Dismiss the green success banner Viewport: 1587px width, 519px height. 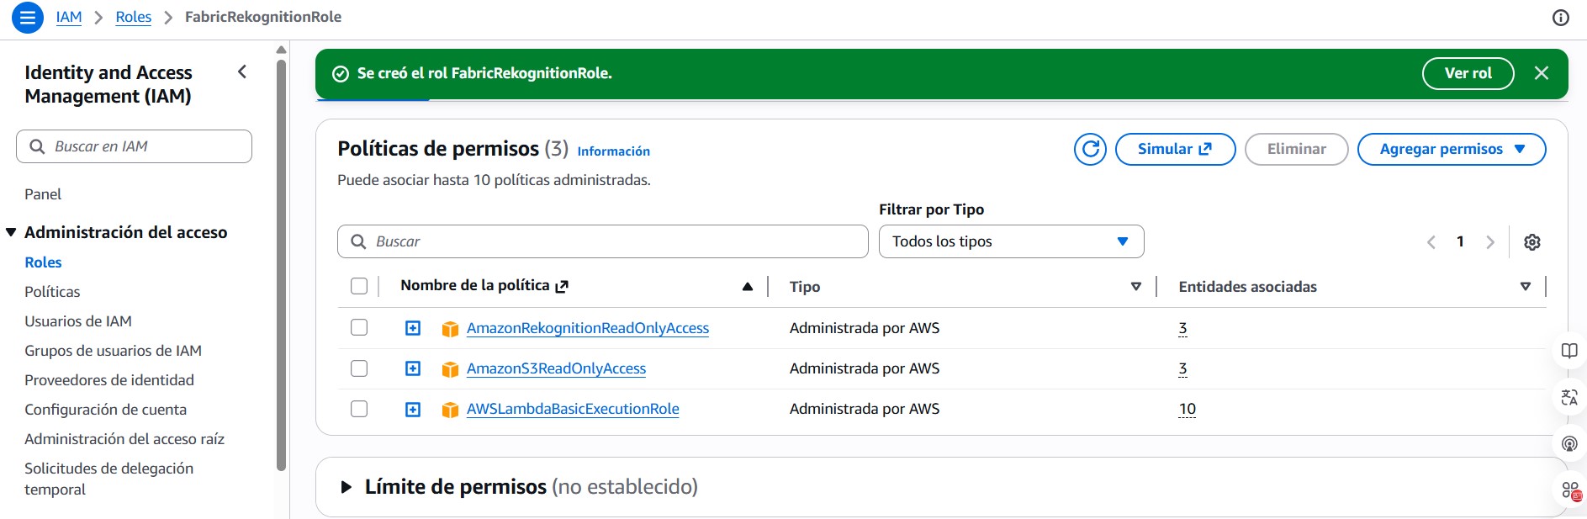coord(1542,73)
